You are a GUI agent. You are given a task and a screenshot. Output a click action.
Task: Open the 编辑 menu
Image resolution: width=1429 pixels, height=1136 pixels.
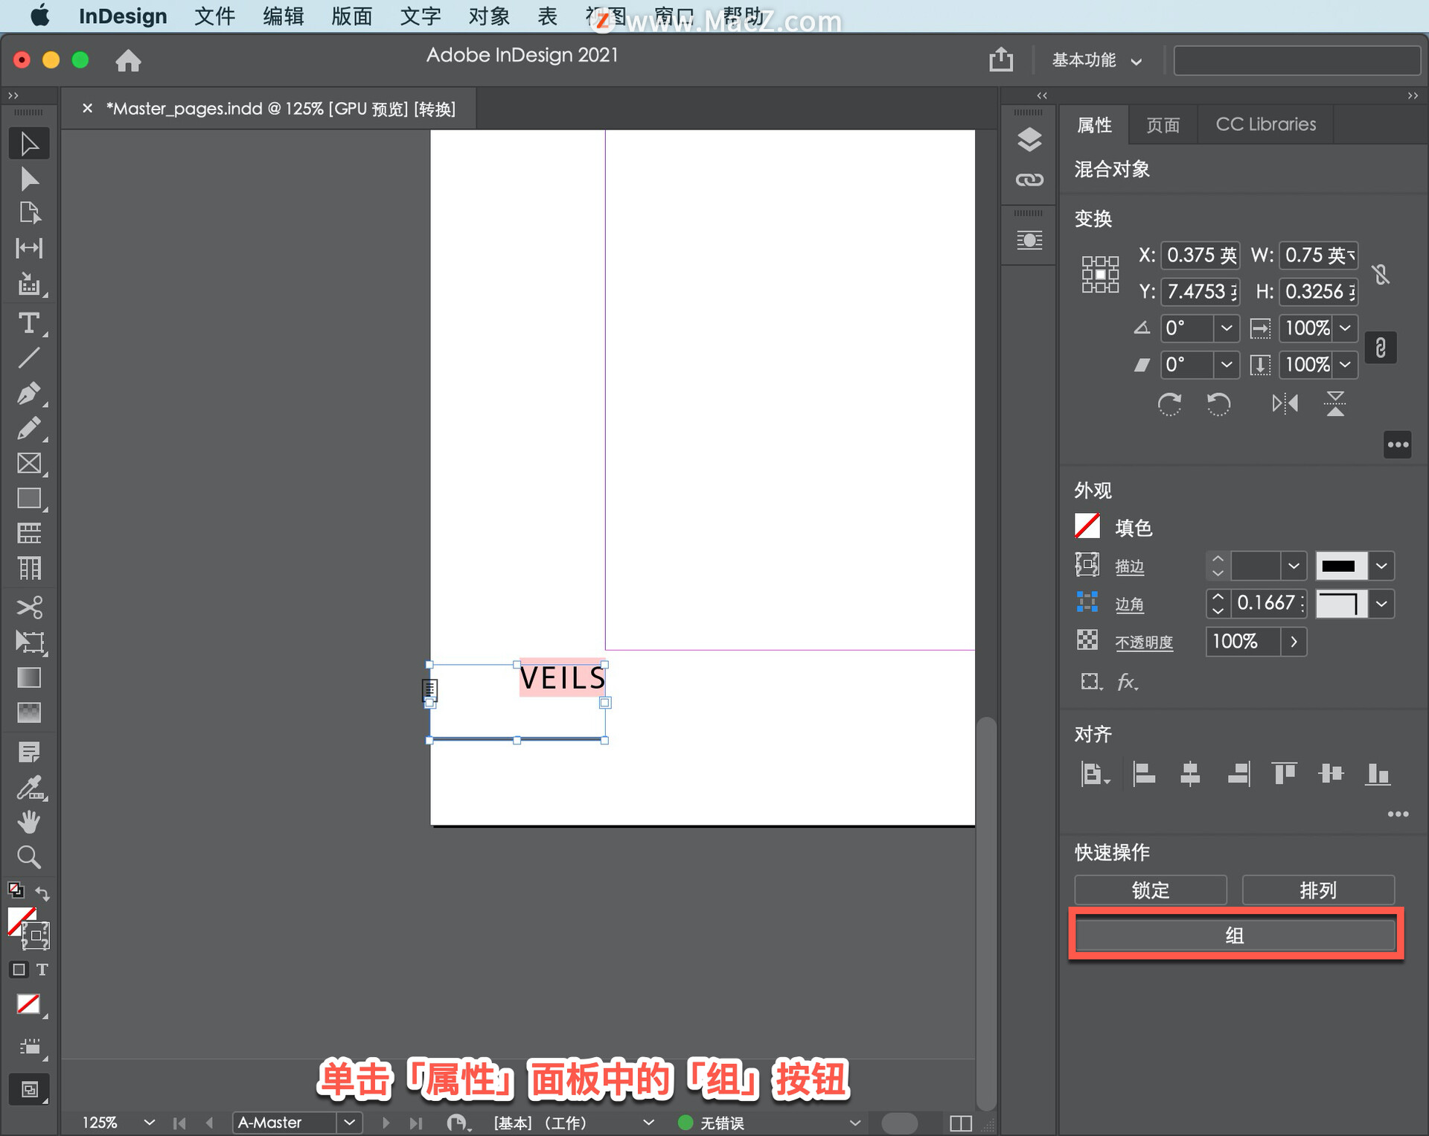[x=283, y=16]
